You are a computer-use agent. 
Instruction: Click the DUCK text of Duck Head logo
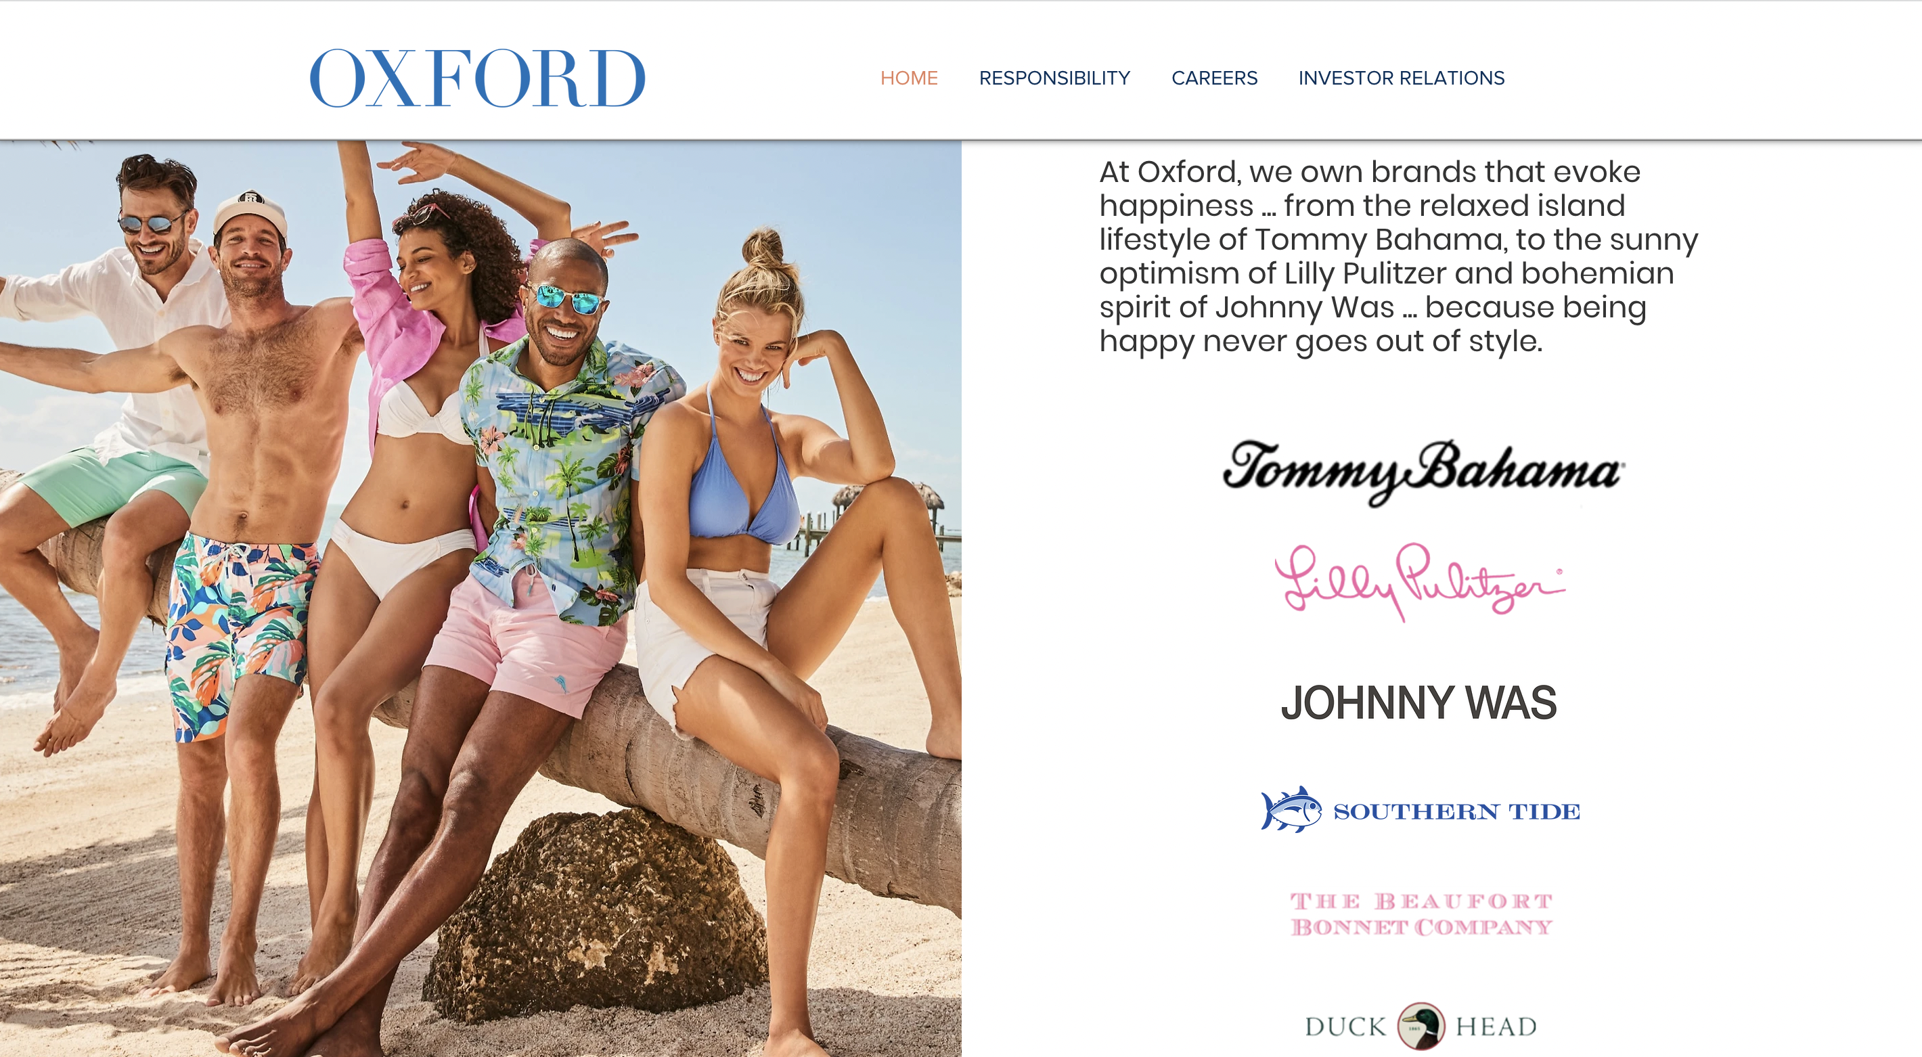click(x=1346, y=1027)
